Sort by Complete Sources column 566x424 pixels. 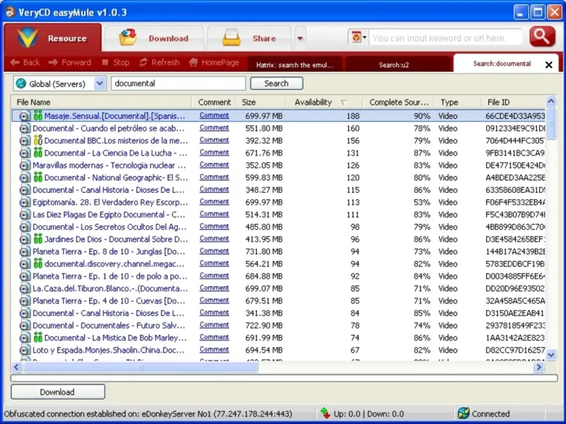tap(398, 102)
